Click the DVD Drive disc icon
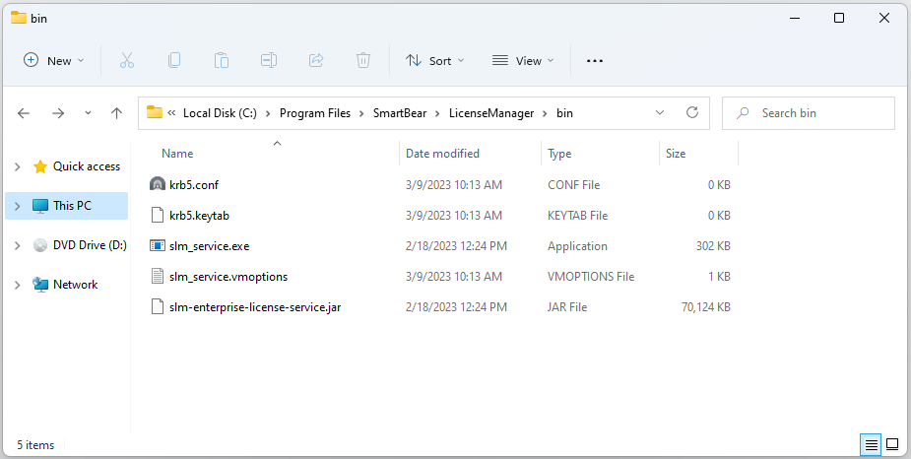This screenshot has height=459, width=911. tap(40, 245)
